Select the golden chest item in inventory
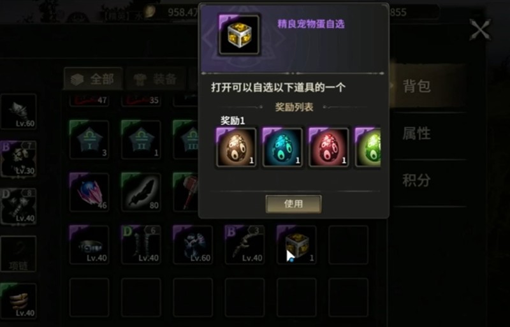The width and height of the screenshot is (510, 327). [296, 245]
